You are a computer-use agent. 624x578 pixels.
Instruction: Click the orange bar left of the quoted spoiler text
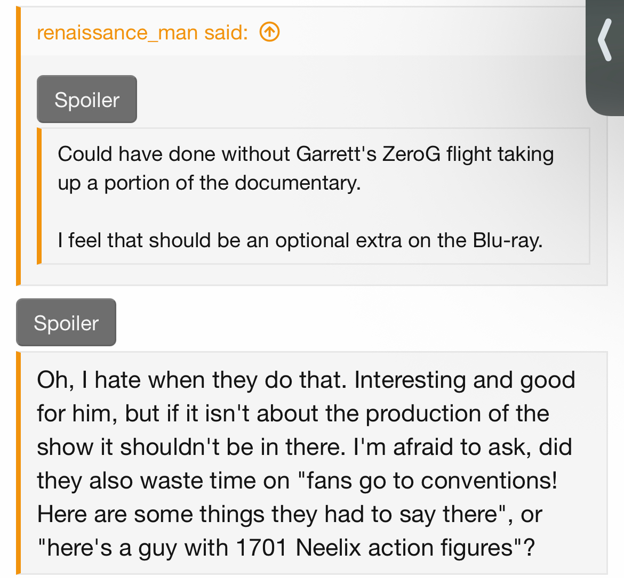click(39, 196)
